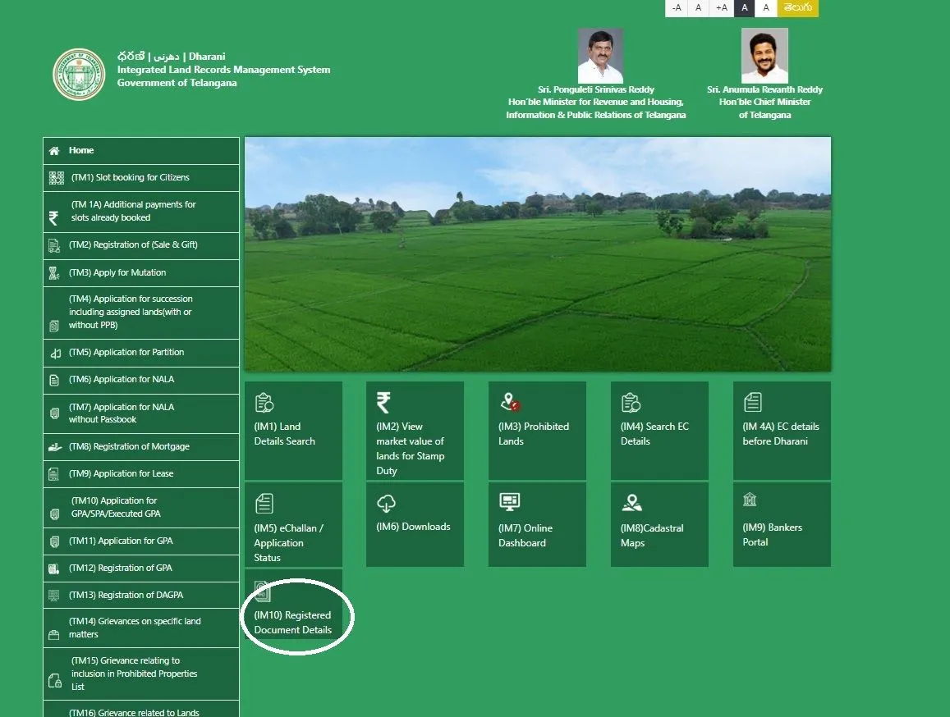
Task: Increase font size with +A button
Action: [x=721, y=8]
